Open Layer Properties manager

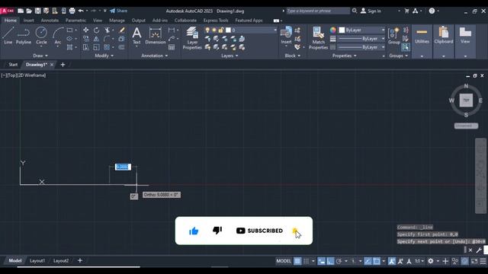pyautogui.click(x=192, y=38)
